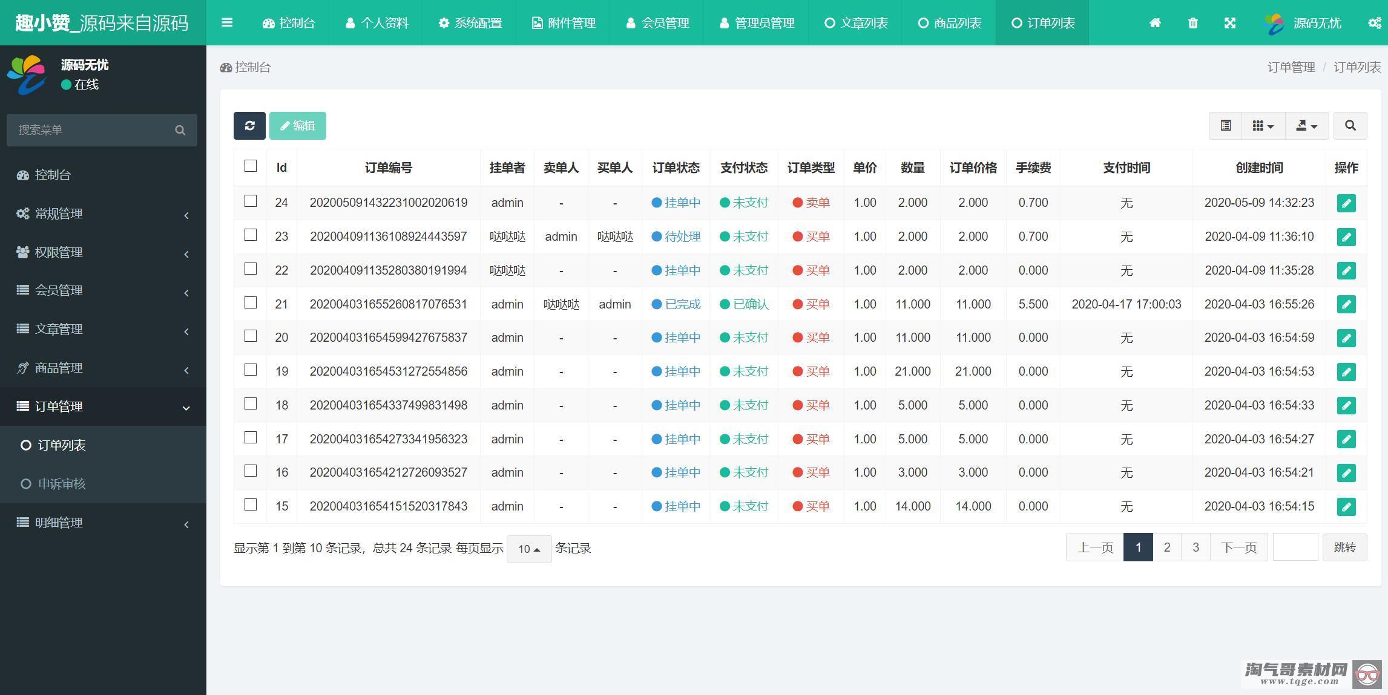Edit order with Id 24
1388x695 pixels.
click(1346, 203)
